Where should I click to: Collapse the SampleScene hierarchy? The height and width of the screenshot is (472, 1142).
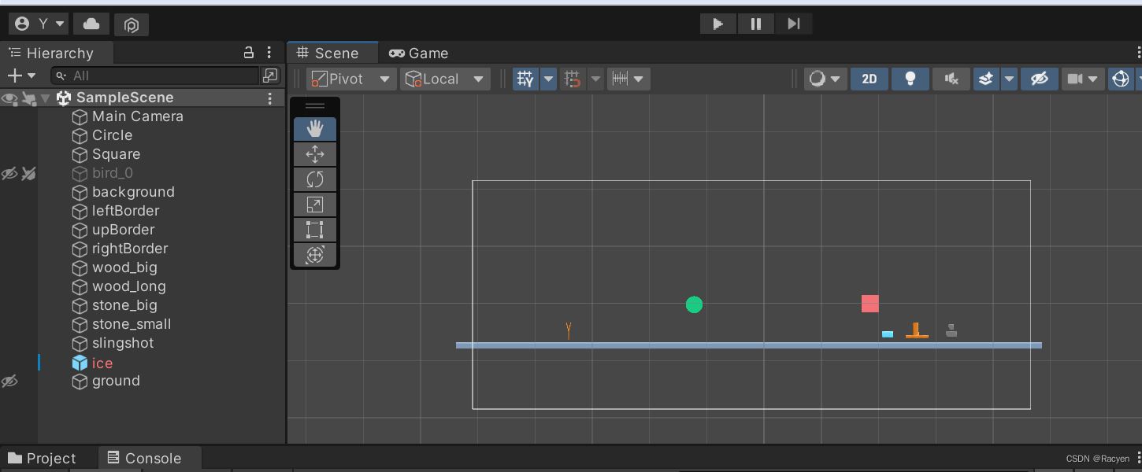(x=45, y=97)
